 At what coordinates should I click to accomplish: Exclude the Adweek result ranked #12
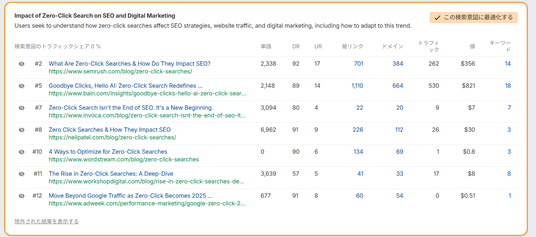coord(22,196)
